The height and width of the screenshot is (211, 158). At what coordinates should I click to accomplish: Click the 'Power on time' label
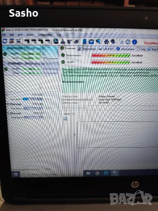pos(70,96)
